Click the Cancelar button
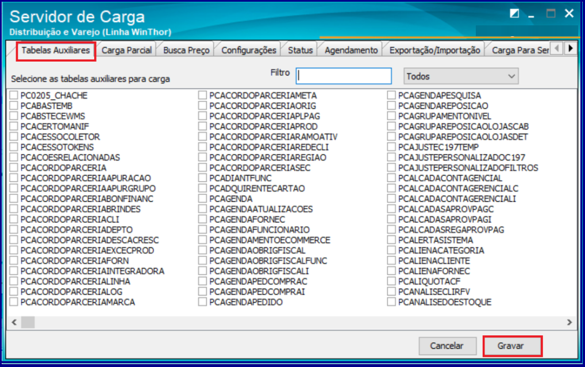 447,346
